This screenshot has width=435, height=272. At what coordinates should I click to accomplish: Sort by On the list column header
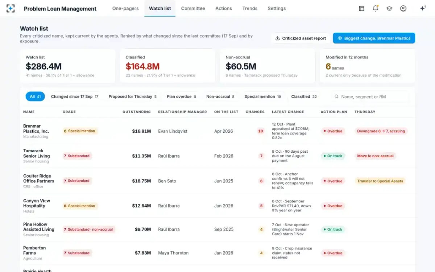coord(226,112)
